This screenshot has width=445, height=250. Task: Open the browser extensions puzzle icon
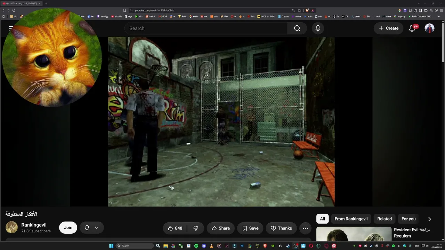click(x=410, y=10)
